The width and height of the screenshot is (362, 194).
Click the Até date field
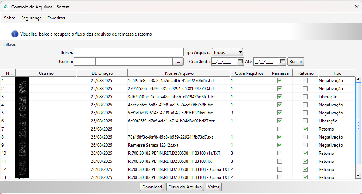pyautogui.click(x=266, y=62)
